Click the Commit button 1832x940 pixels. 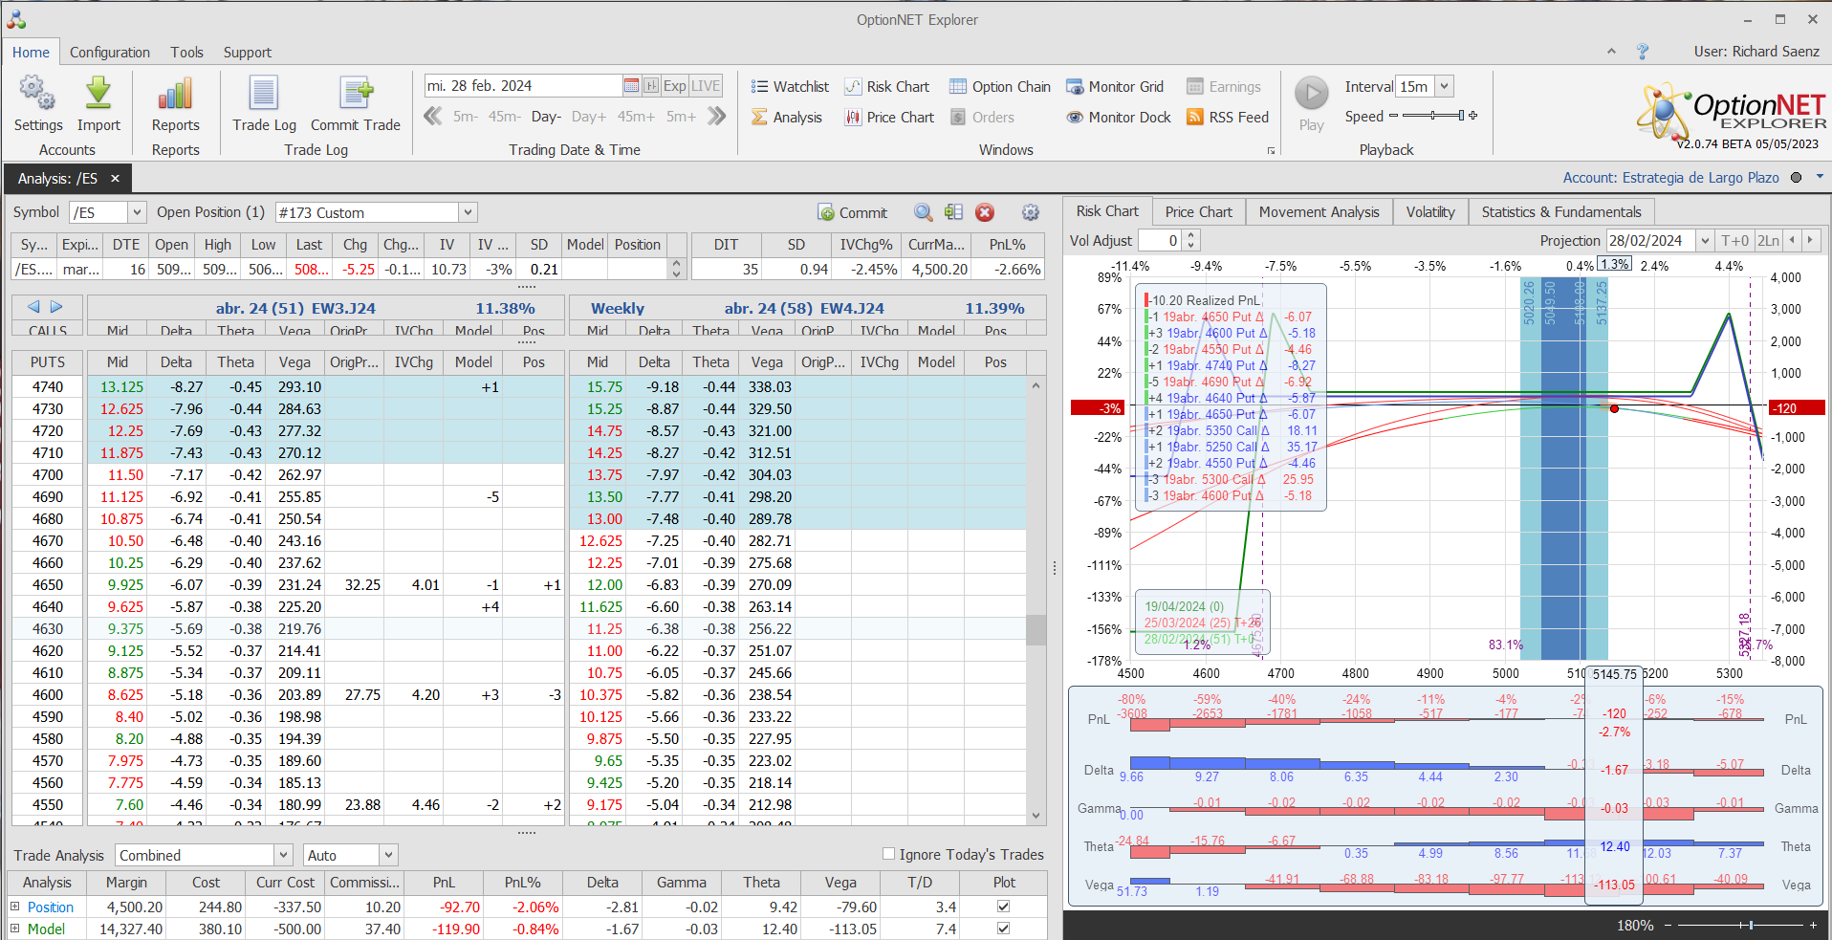pos(853,212)
